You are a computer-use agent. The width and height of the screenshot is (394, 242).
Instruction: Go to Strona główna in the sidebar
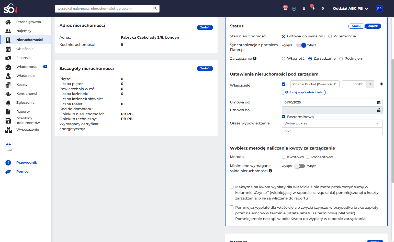coord(26,22)
